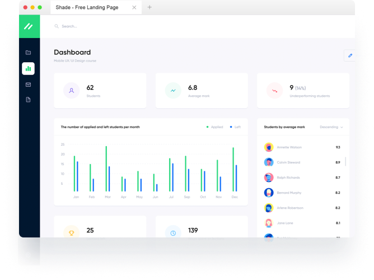Open Bernard Murphy student name
This screenshot has width=374, height=280.
tap(289, 193)
